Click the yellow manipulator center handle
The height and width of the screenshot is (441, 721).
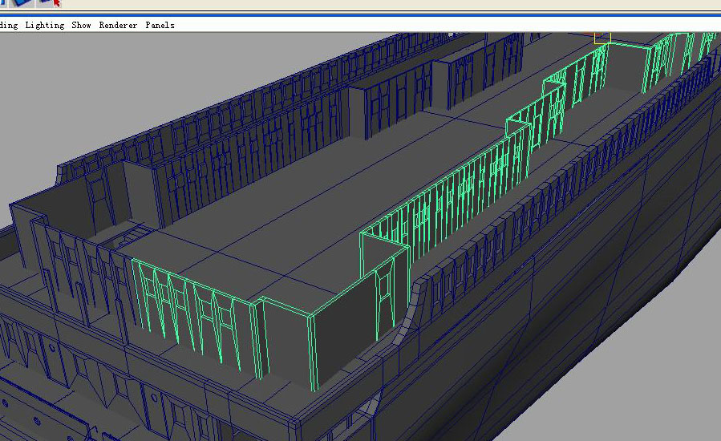coord(602,38)
